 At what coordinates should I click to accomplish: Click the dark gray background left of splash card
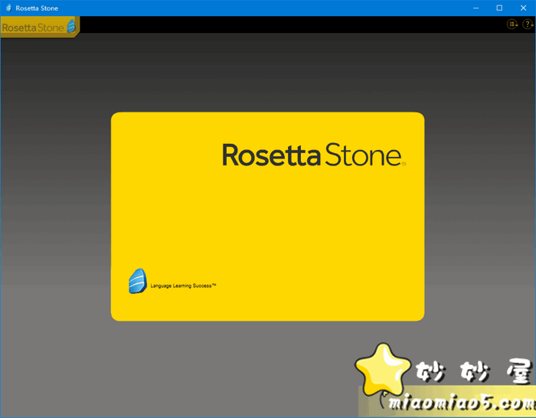[54, 214]
